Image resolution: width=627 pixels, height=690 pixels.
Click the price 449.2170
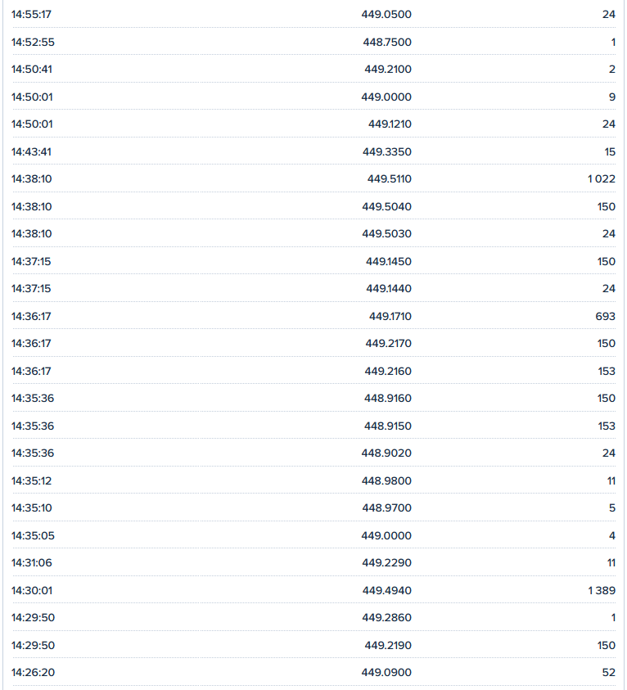(389, 344)
